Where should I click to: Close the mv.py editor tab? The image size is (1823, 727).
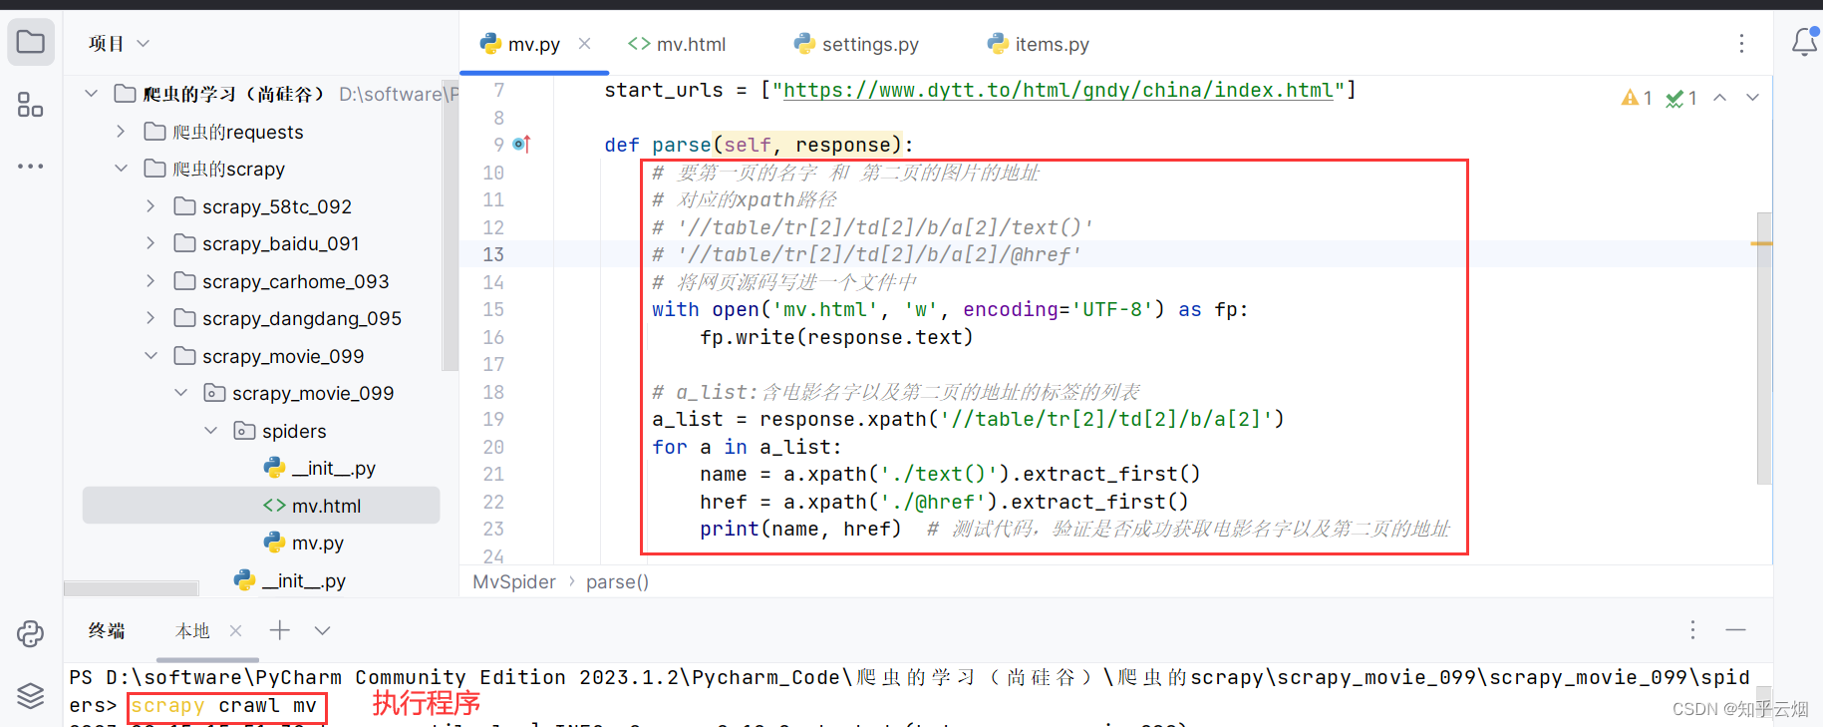point(585,43)
